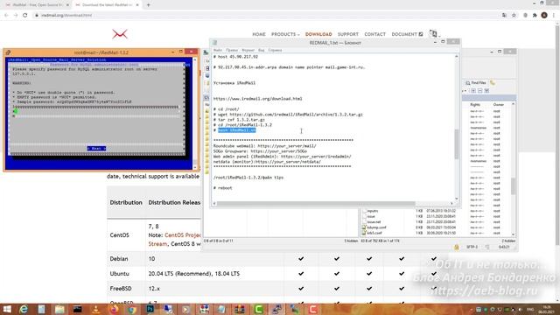Expand the PRODUCTS dropdown on the website
Screen dimensions: 560x315
[x=285, y=34]
